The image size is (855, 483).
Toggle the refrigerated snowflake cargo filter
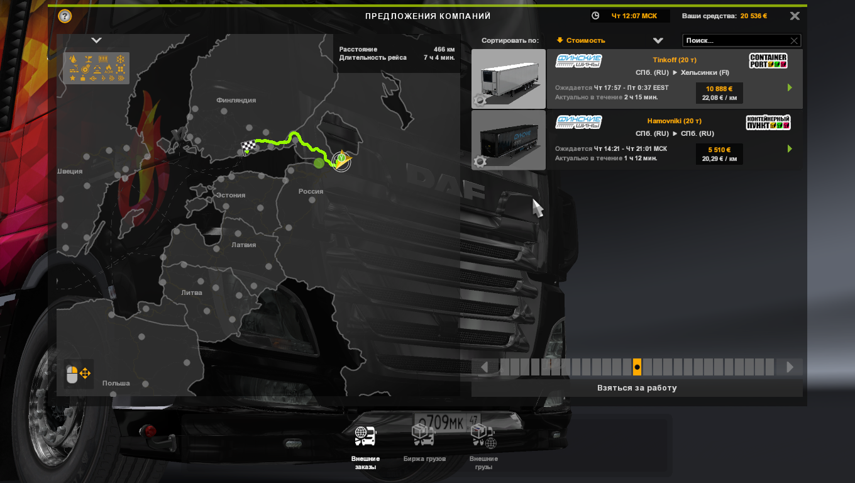coord(120,58)
